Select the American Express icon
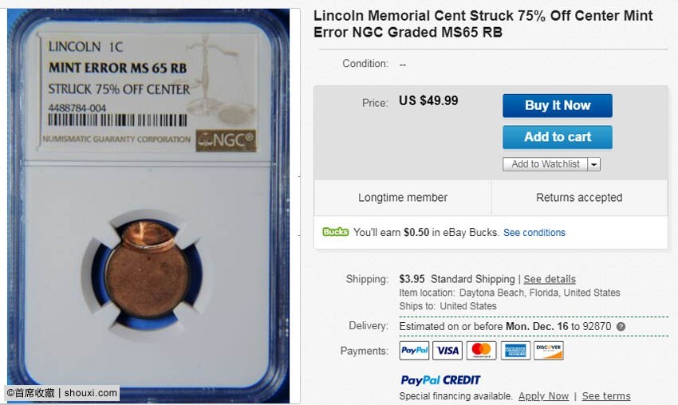The image size is (678, 405). tap(515, 351)
